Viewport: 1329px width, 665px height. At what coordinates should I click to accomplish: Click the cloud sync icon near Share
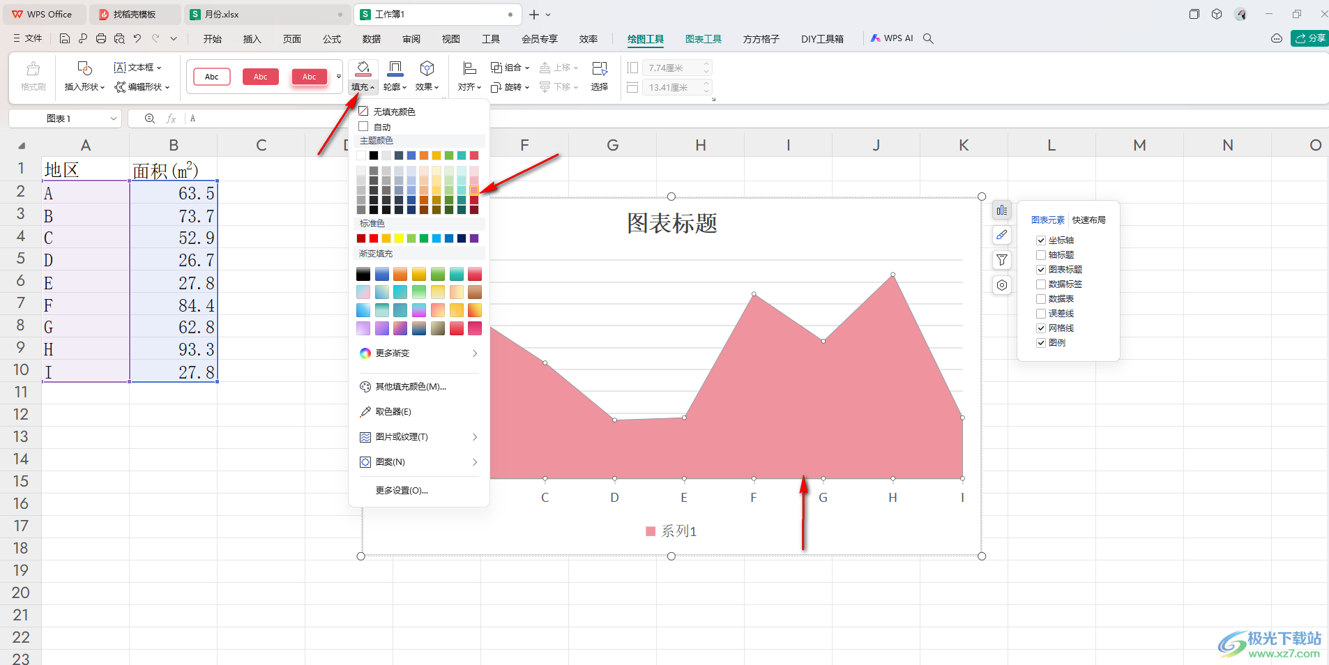(x=1277, y=39)
